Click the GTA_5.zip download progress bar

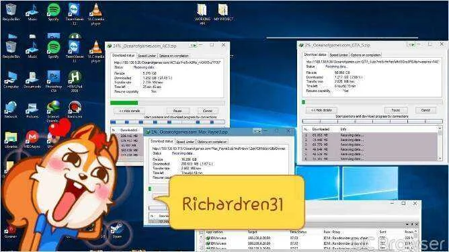(x=372, y=102)
